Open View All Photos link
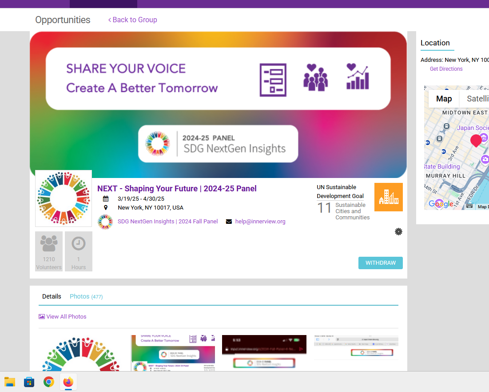This screenshot has height=392, width=489. [66, 316]
